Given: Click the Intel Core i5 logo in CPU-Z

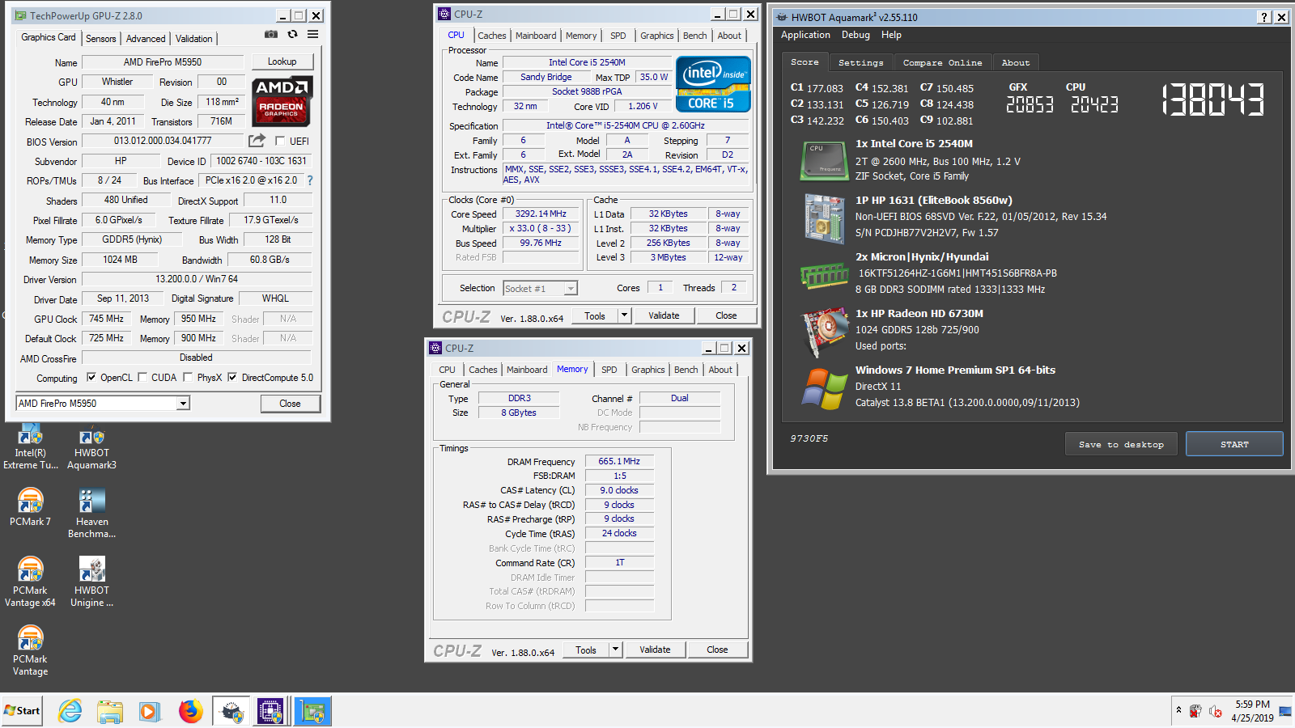Looking at the screenshot, I should click(713, 84).
